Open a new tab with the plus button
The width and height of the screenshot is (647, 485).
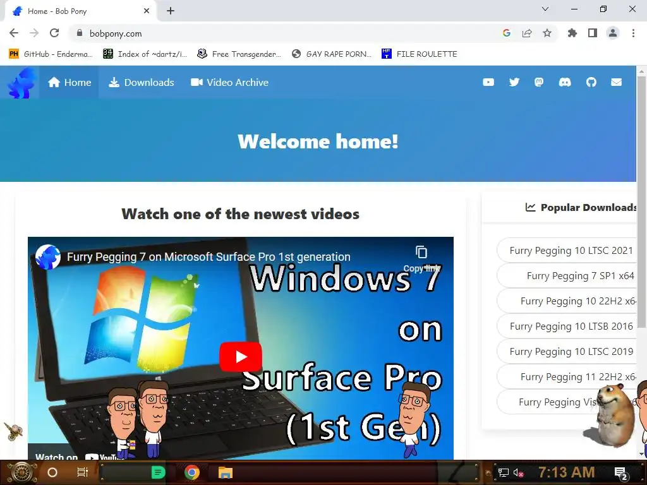[x=171, y=11]
